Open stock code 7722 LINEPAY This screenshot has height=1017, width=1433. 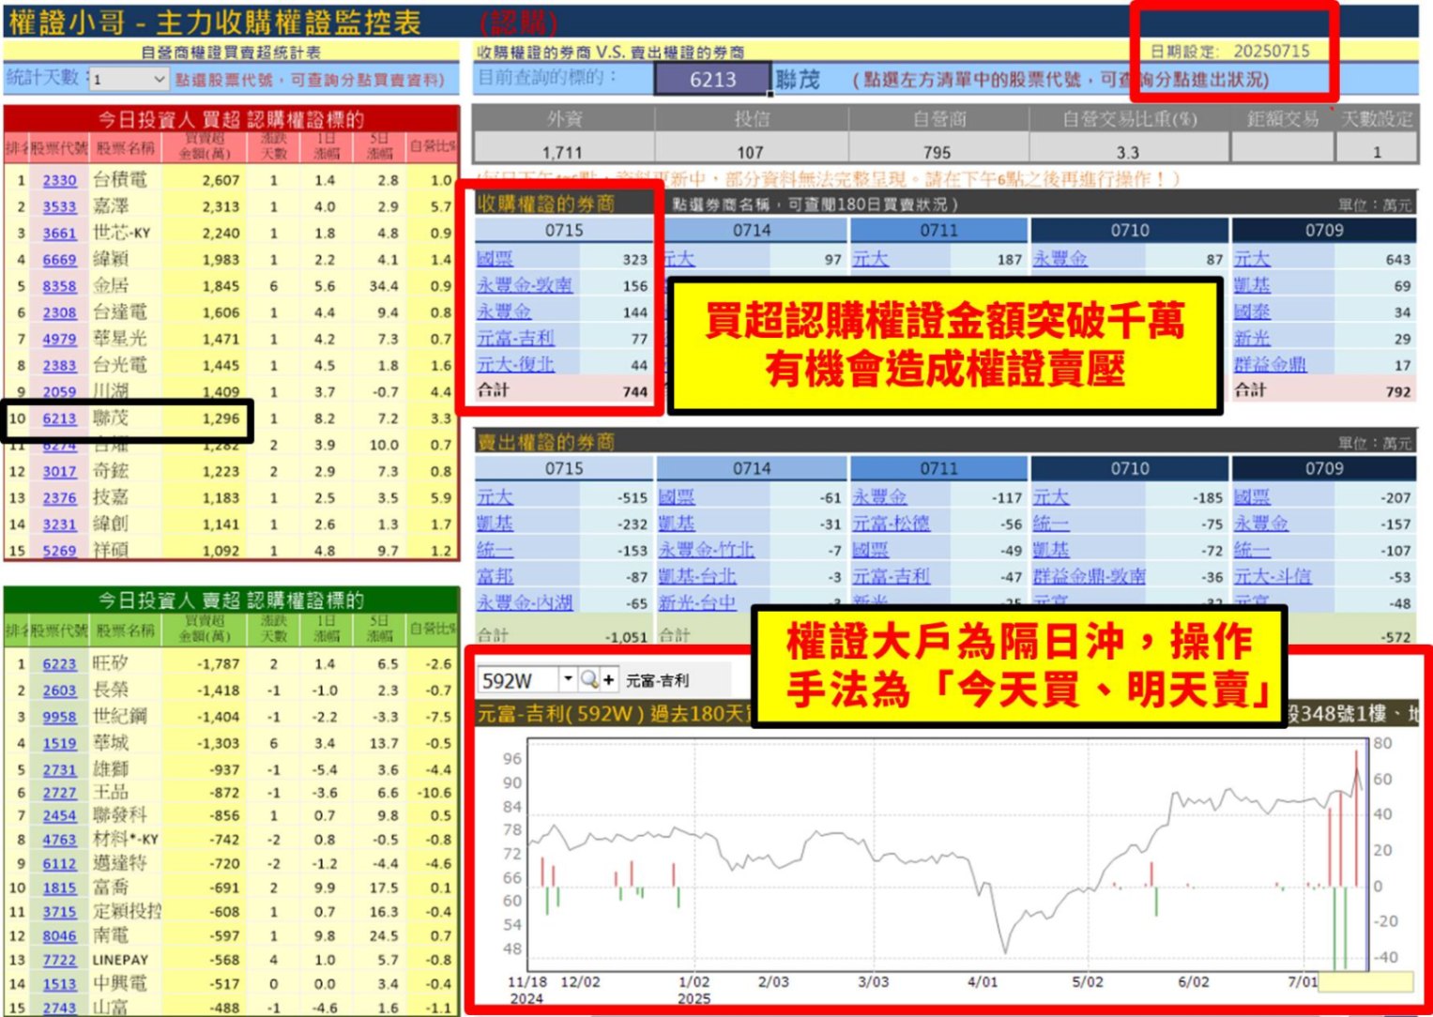[59, 961]
